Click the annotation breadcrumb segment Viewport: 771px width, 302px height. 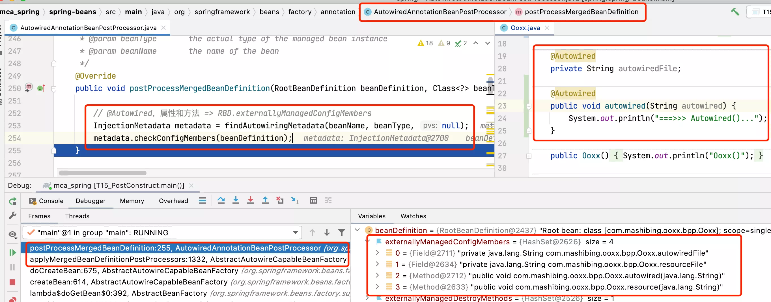(338, 12)
